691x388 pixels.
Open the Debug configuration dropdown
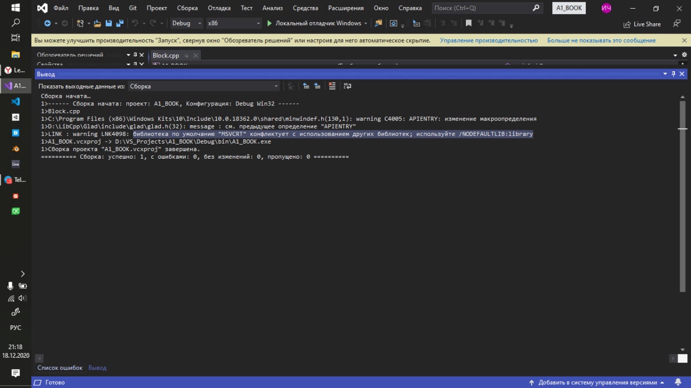[186, 23]
